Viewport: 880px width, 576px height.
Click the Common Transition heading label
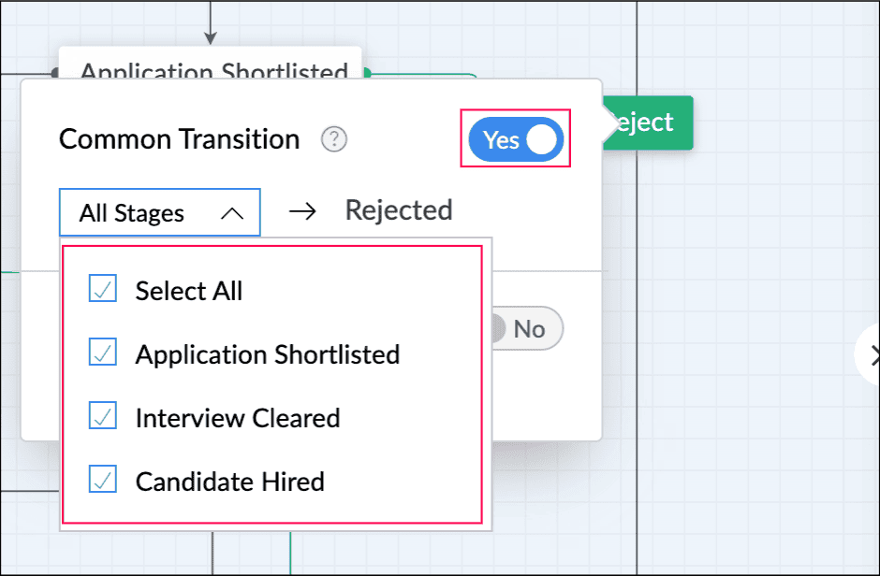[179, 139]
